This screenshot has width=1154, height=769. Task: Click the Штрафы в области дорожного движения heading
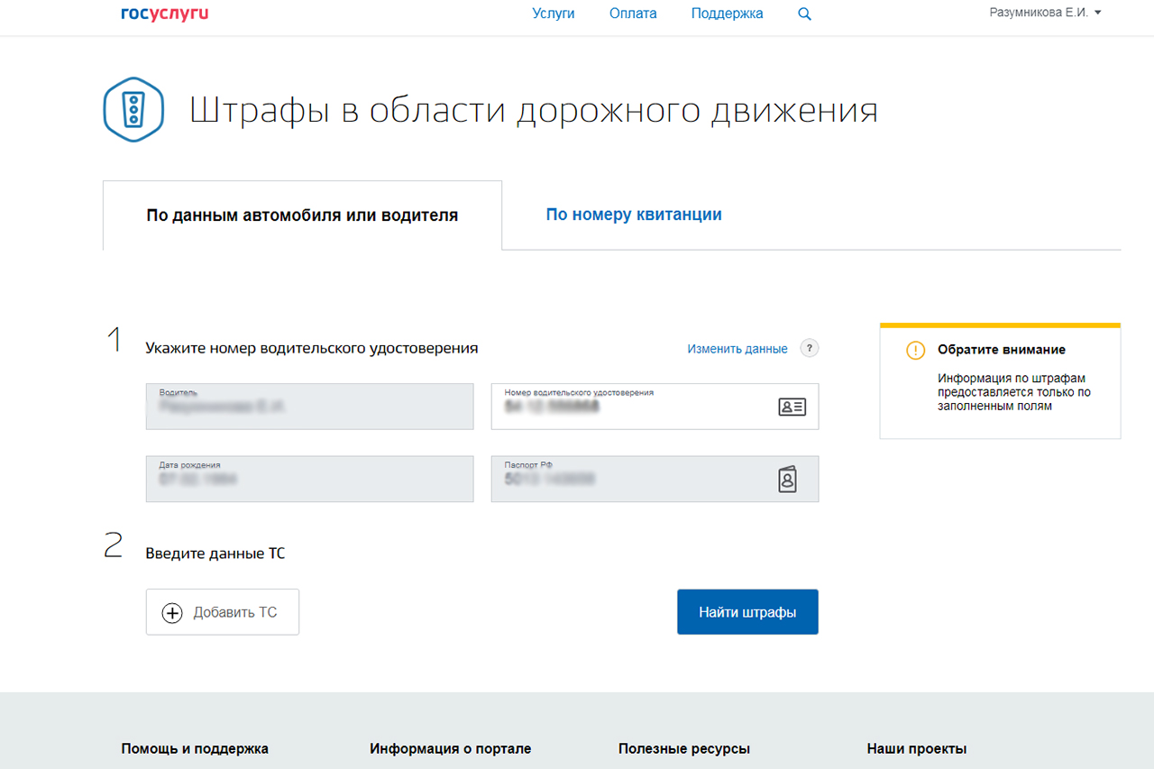point(534,110)
